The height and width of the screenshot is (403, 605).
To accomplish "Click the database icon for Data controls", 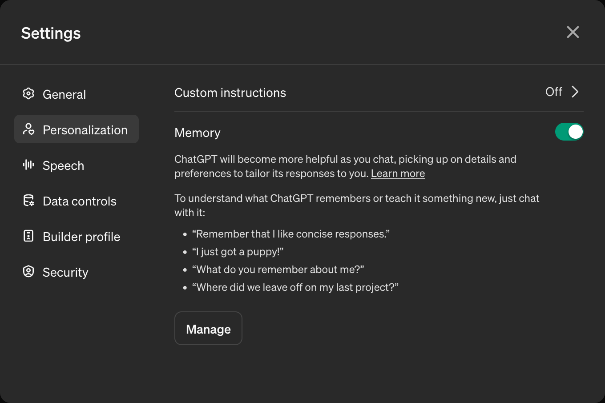I will 28,201.
